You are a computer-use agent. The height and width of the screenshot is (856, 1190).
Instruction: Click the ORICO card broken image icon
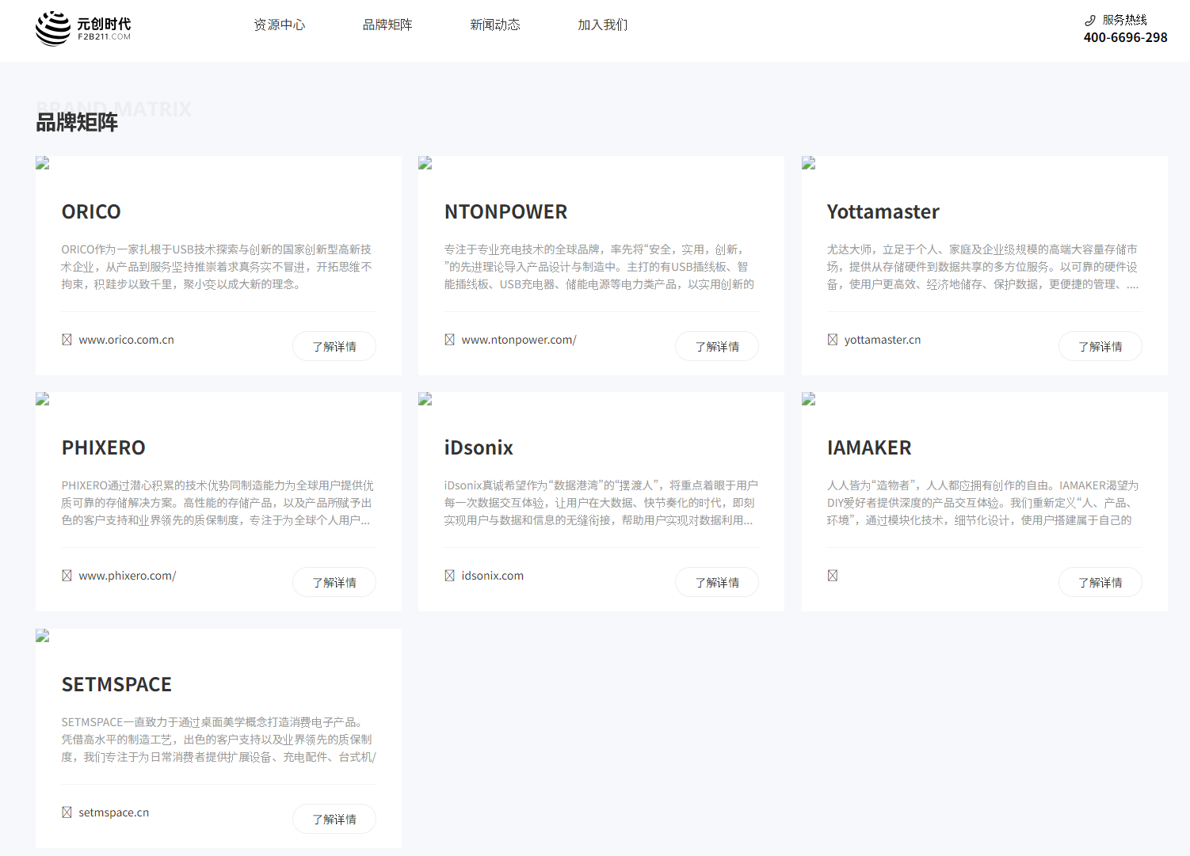coord(43,163)
